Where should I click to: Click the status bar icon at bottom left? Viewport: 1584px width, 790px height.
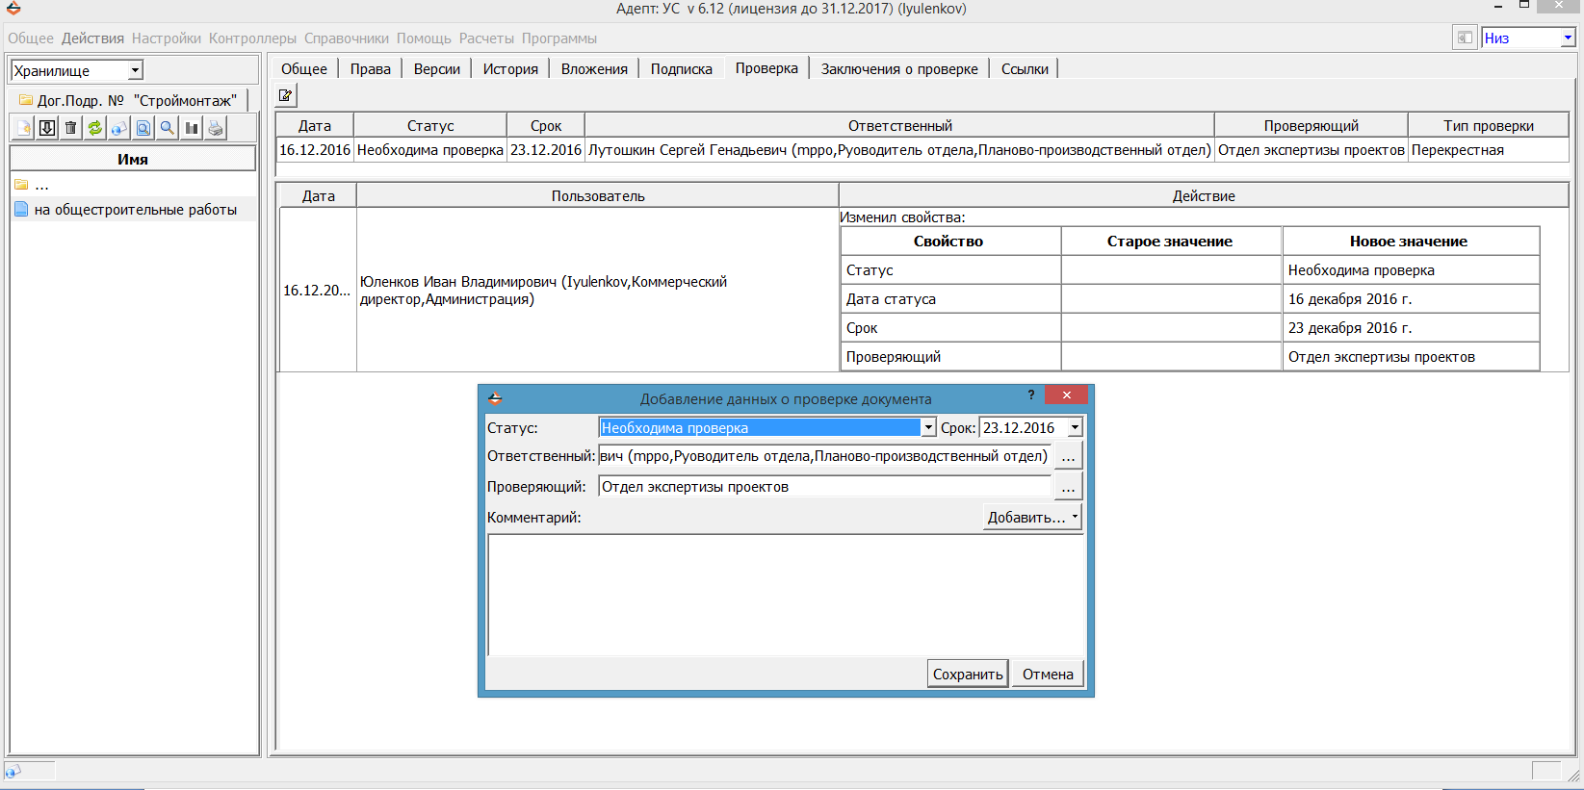point(13,771)
